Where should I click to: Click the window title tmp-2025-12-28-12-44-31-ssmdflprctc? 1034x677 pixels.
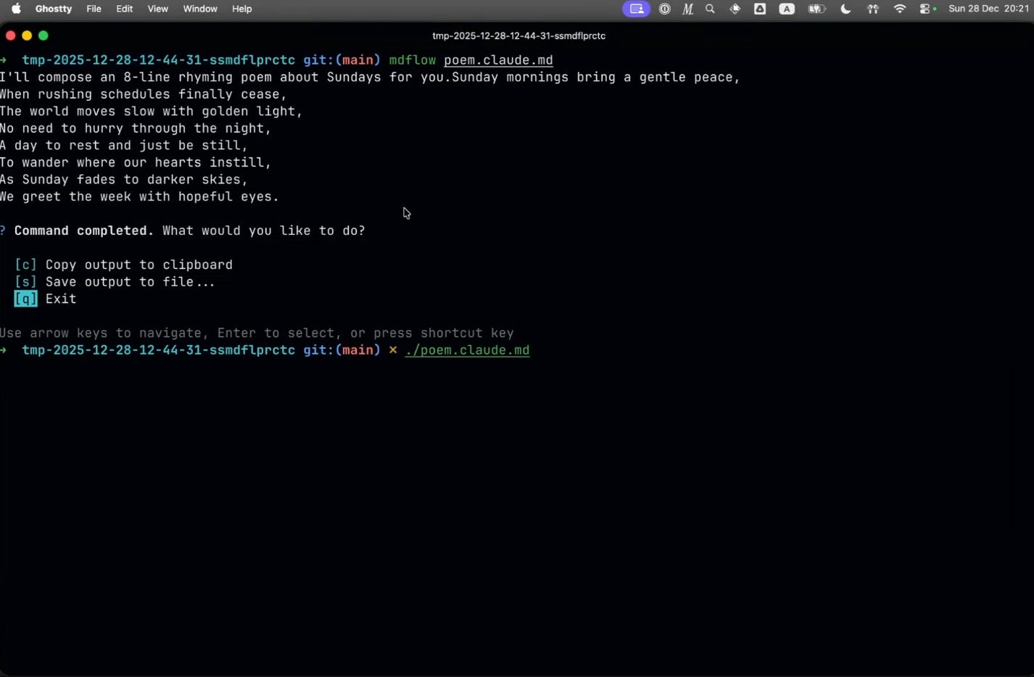(x=518, y=36)
